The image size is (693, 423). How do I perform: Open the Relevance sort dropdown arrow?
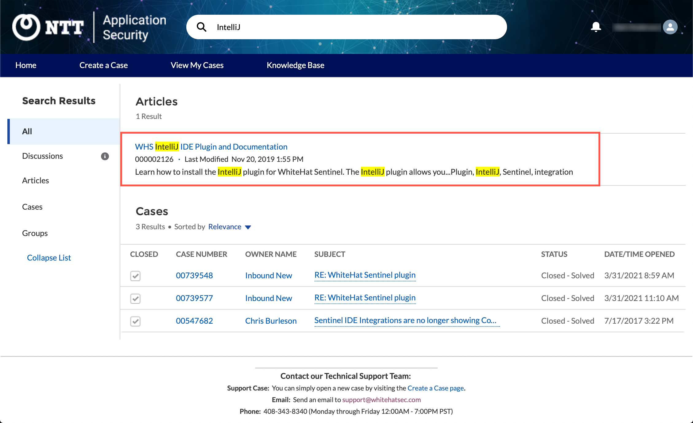pos(248,227)
